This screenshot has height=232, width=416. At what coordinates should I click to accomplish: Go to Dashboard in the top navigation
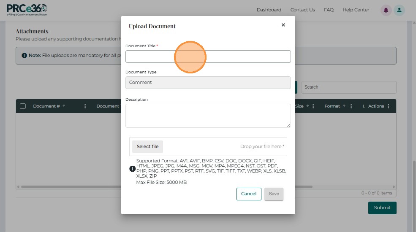tap(269, 10)
